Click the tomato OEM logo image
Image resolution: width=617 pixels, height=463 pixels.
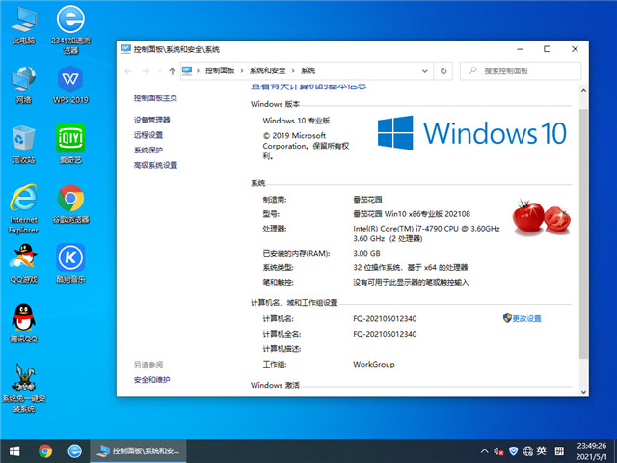pyautogui.click(x=541, y=218)
